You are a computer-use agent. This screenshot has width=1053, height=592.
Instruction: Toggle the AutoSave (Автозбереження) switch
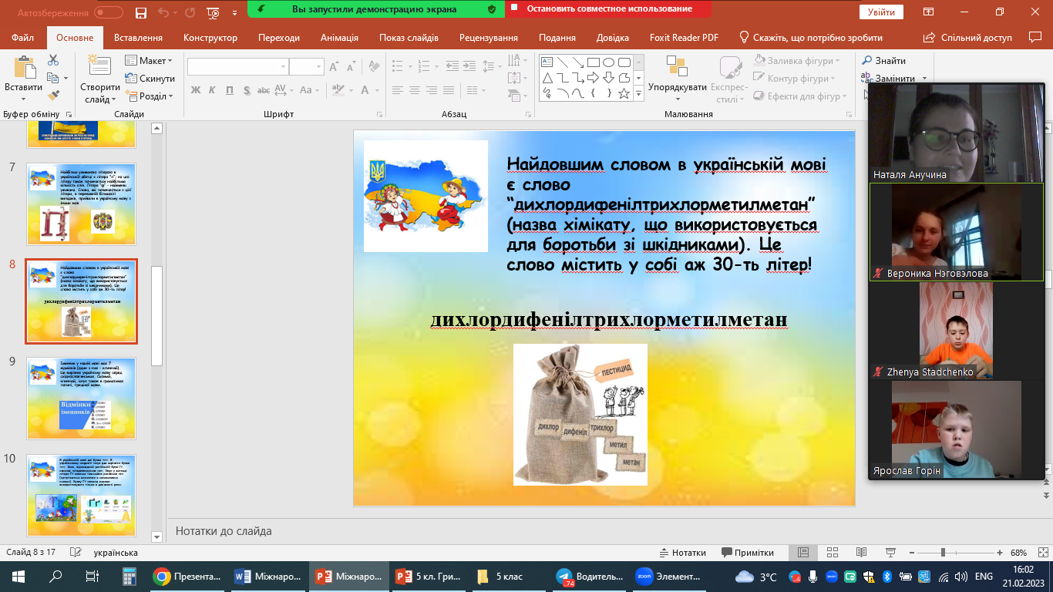click(108, 12)
